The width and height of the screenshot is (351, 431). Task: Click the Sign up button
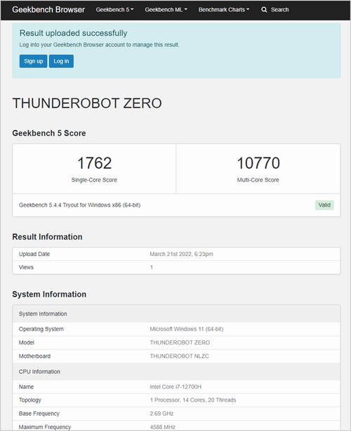point(34,61)
